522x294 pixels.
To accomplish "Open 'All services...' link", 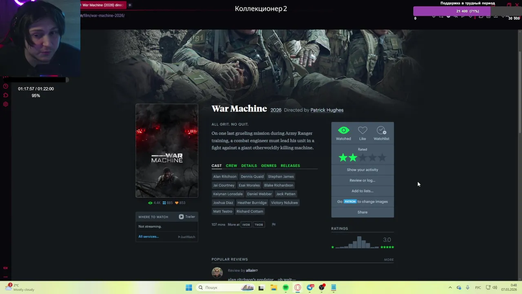I will [x=148, y=237].
